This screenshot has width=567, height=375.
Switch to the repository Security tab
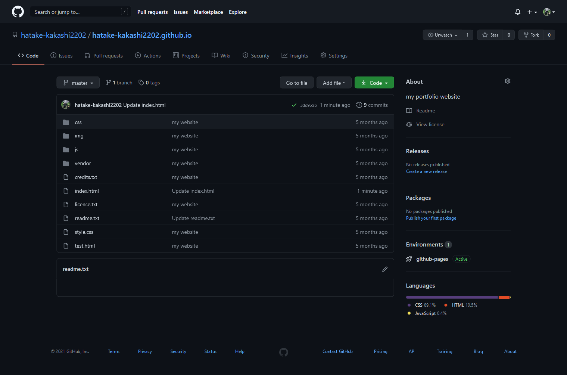[256, 56]
